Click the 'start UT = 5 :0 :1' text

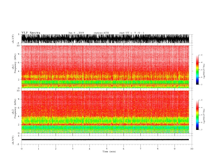click(132, 33)
